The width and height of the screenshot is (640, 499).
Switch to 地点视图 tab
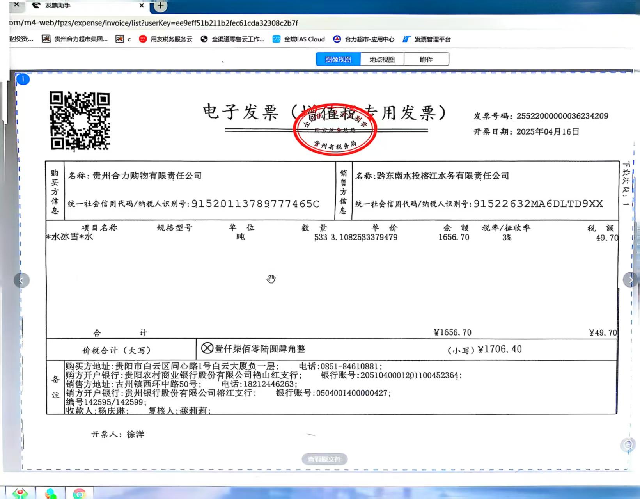coord(382,59)
